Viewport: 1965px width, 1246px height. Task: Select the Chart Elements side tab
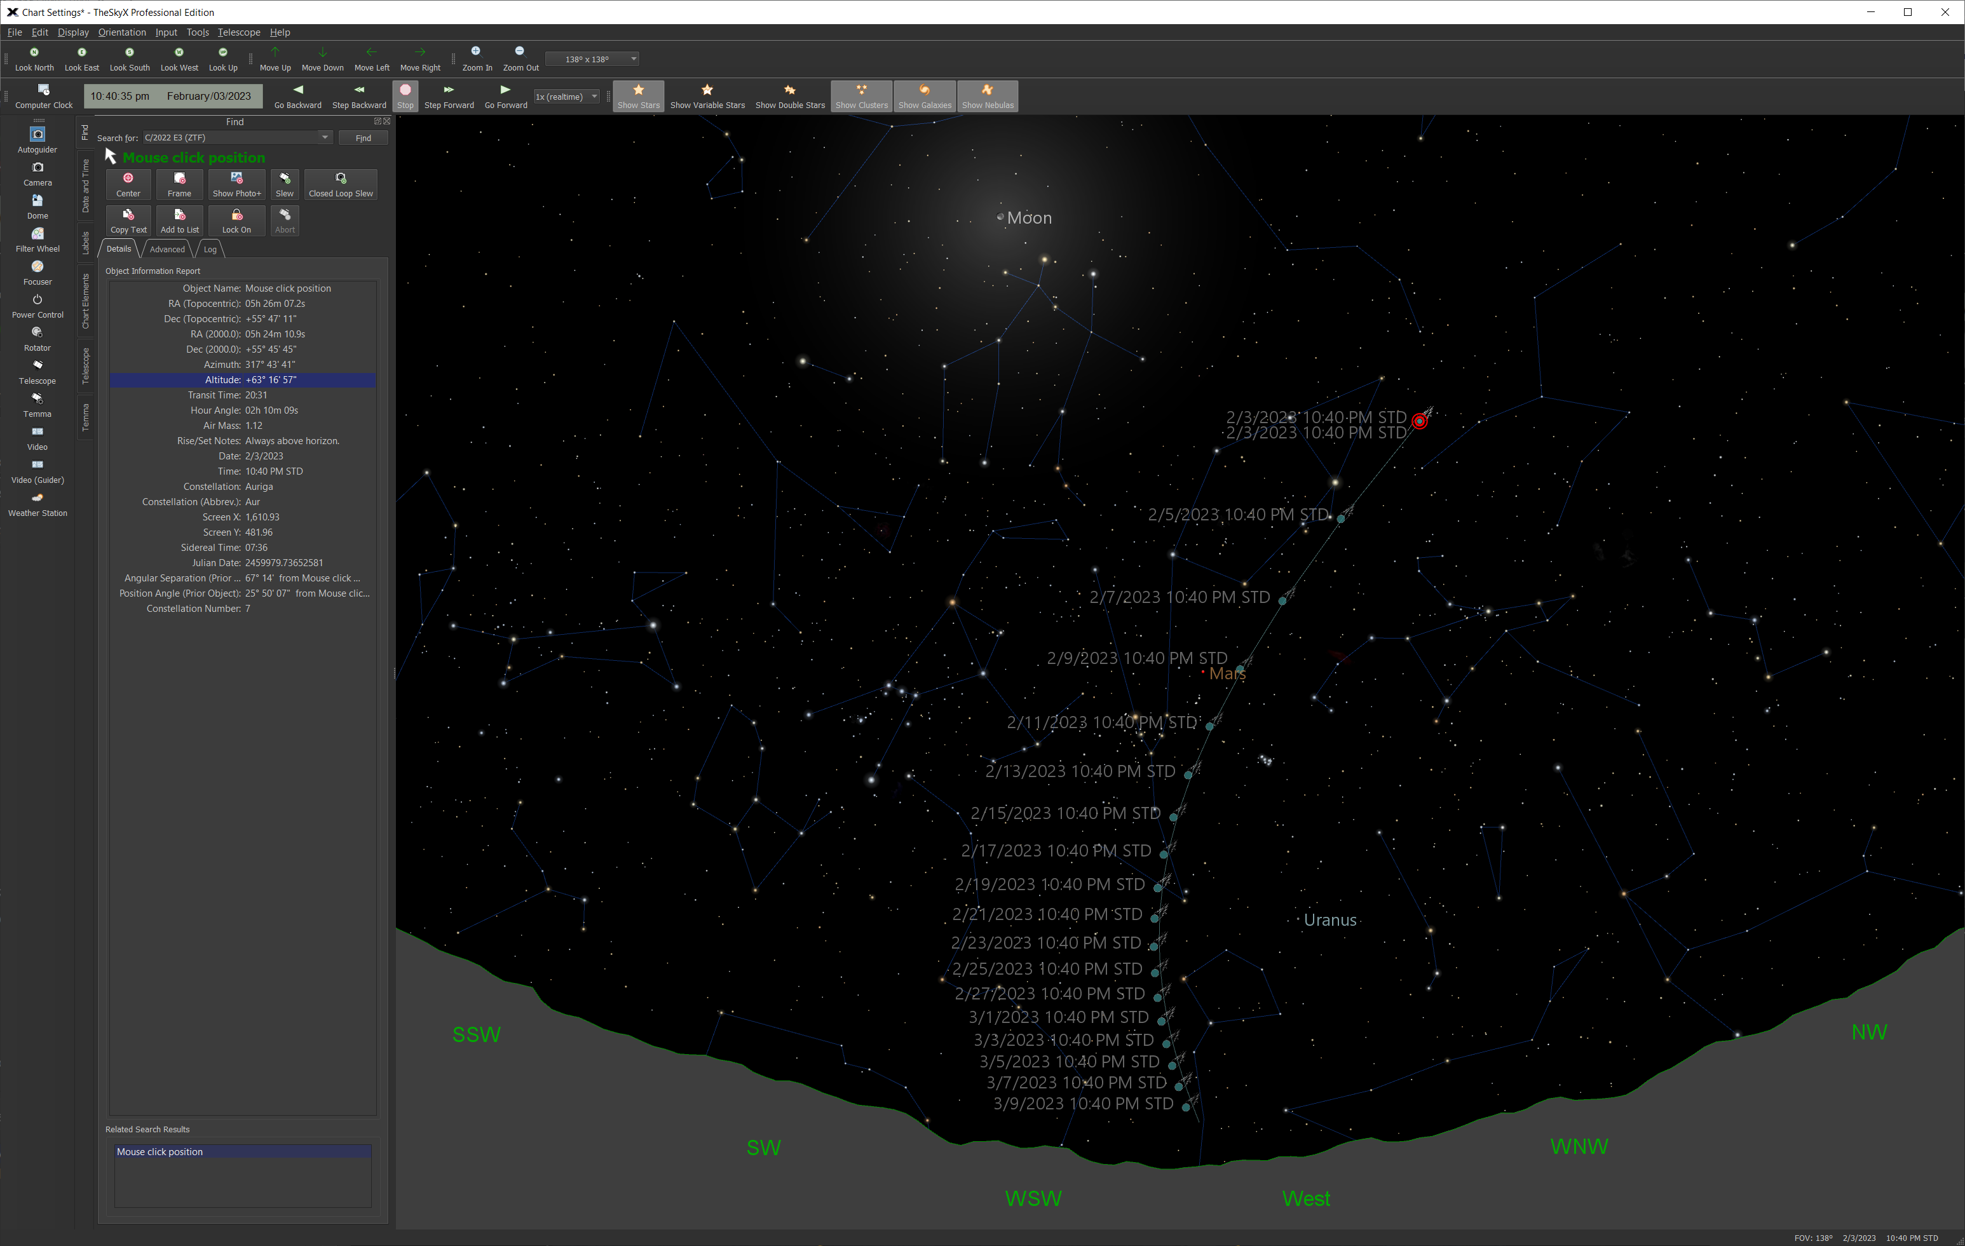coord(86,301)
